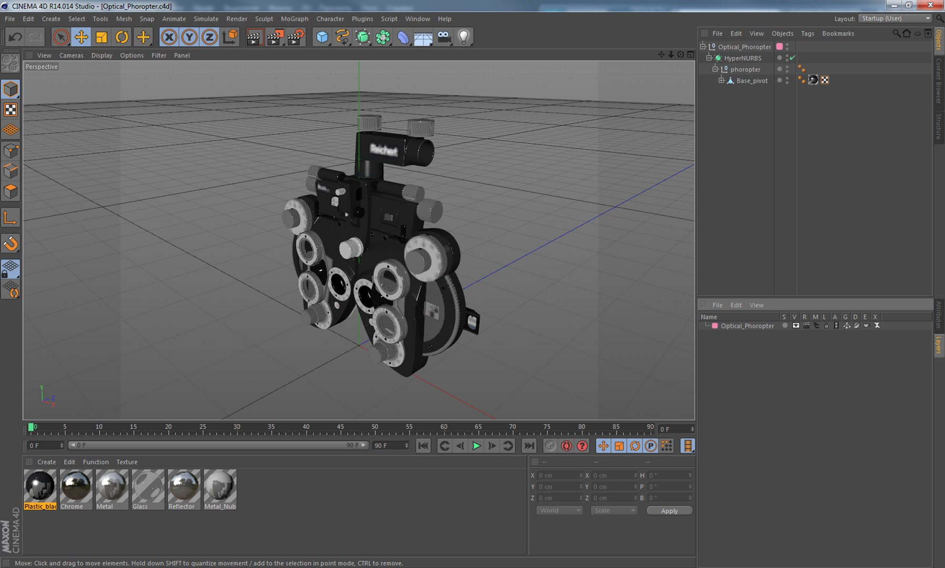The width and height of the screenshot is (945, 568).
Task: Go to start of animation
Action: (423, 446)
